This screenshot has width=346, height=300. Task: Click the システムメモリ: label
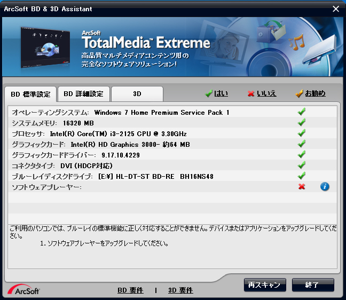pos(34,123)
